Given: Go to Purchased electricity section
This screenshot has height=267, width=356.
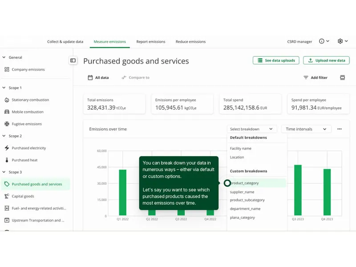Looking at the screenshot, I should pyautogui.click(x=28, y=148).
